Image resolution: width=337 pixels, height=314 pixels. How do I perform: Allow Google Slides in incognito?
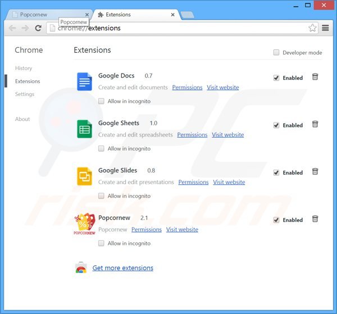[x=101, y=196]
